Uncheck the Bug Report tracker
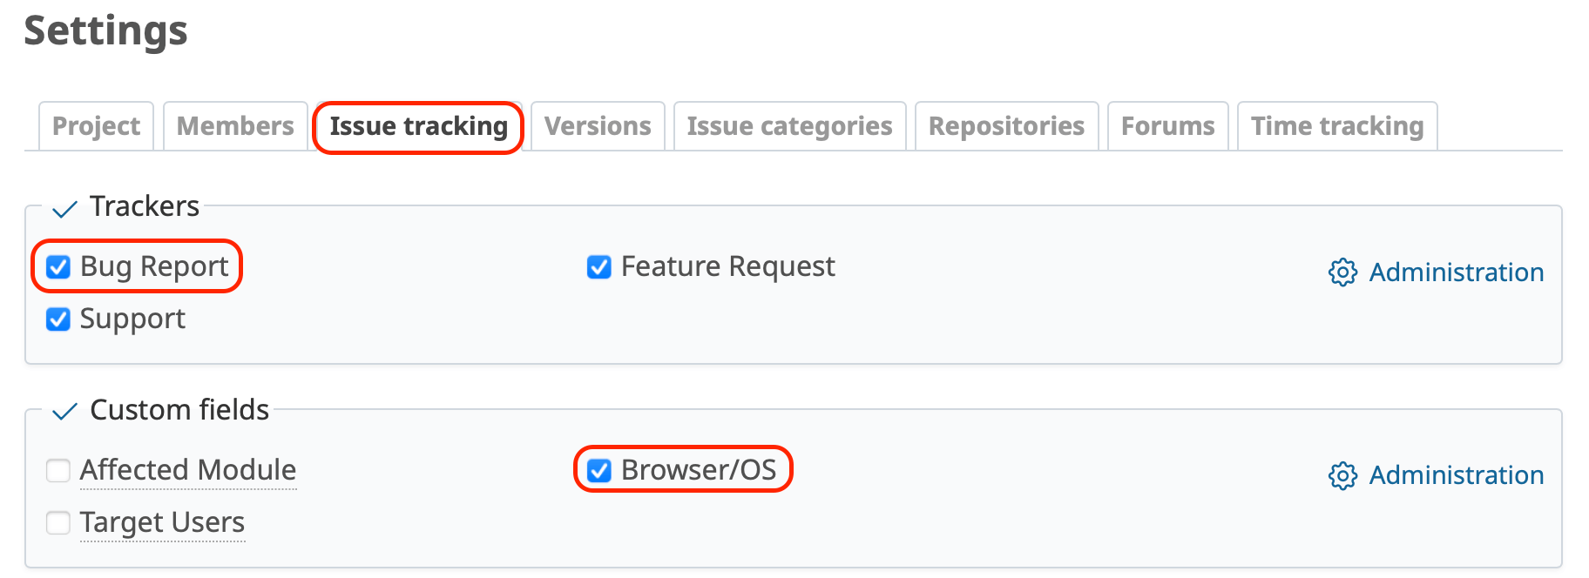The width and height of the screenshot is (1589, 578). (x=57, y=267)
